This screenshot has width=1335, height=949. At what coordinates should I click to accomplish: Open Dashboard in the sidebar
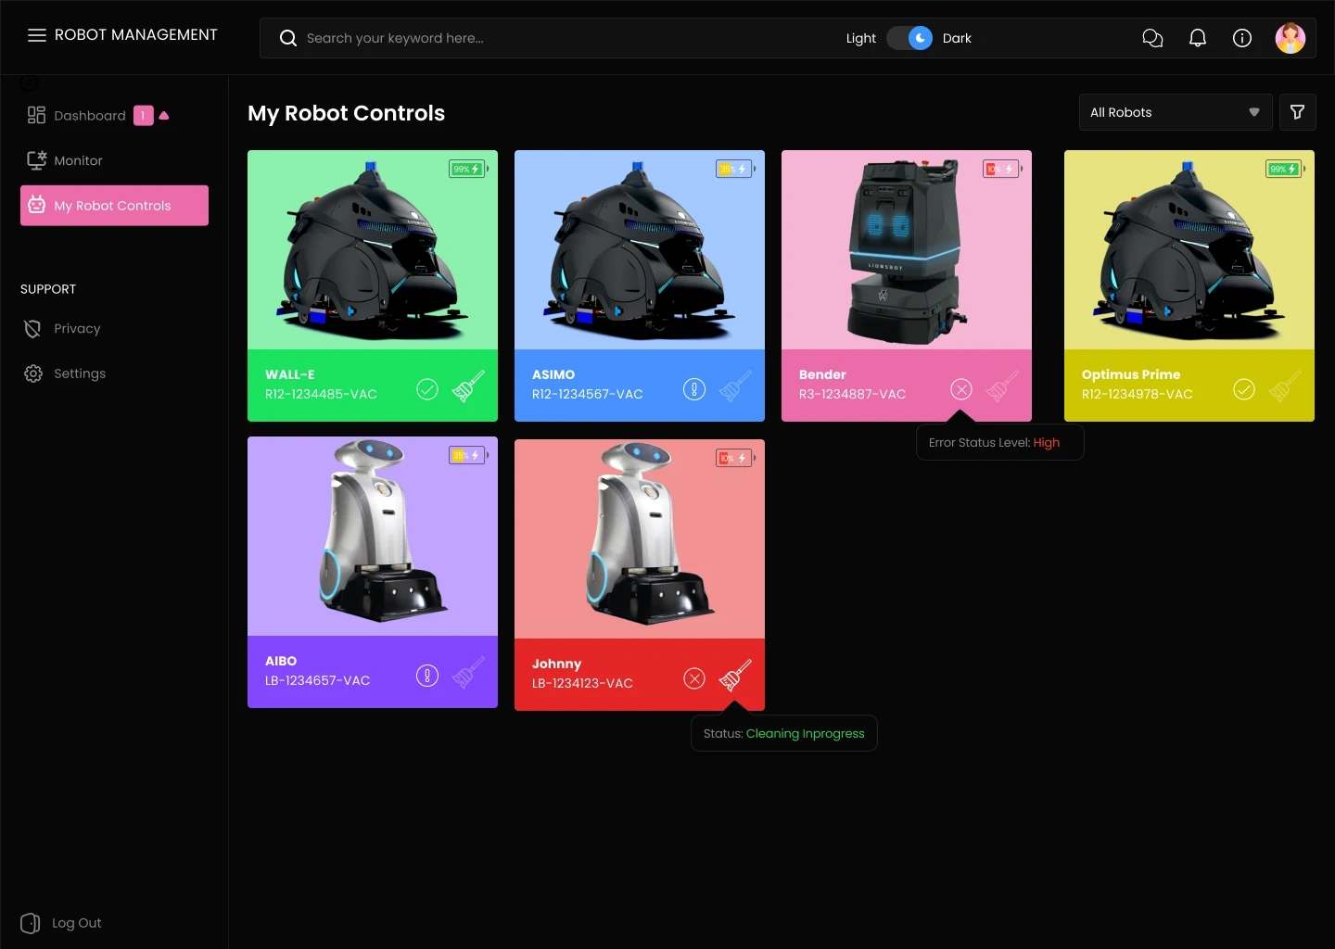(x=90, y=116)
